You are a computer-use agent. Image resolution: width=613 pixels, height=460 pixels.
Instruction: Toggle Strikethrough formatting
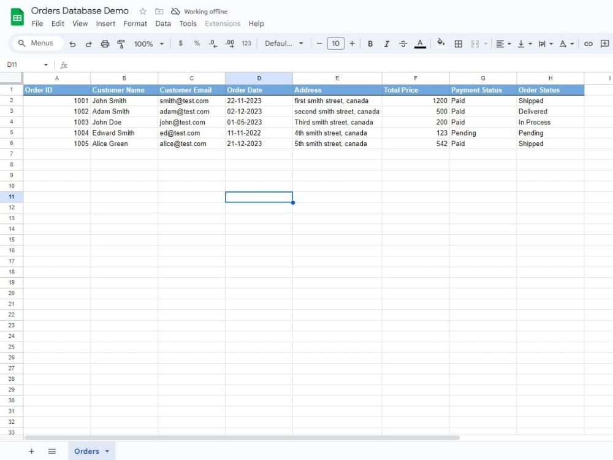coord(403,44)
